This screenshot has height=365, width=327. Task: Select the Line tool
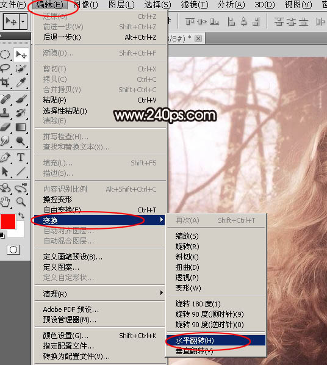[21, 172]
